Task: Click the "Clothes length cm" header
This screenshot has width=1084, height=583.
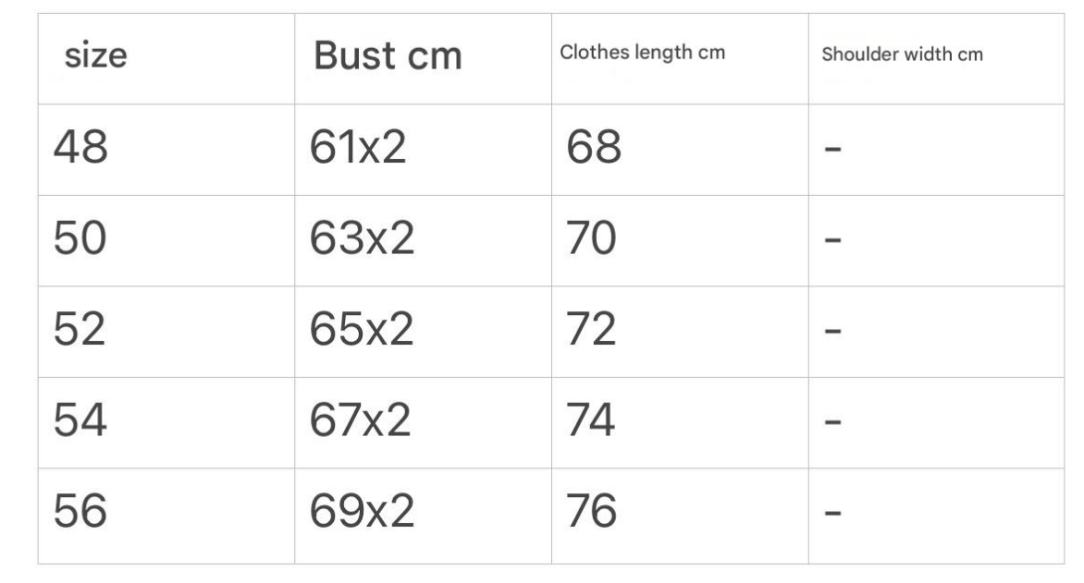Action: [x=642, y=53]
